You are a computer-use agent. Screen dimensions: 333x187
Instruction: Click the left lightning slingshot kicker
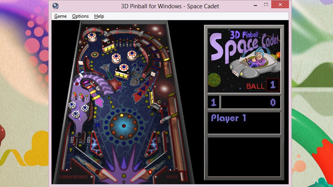(96, 144)
